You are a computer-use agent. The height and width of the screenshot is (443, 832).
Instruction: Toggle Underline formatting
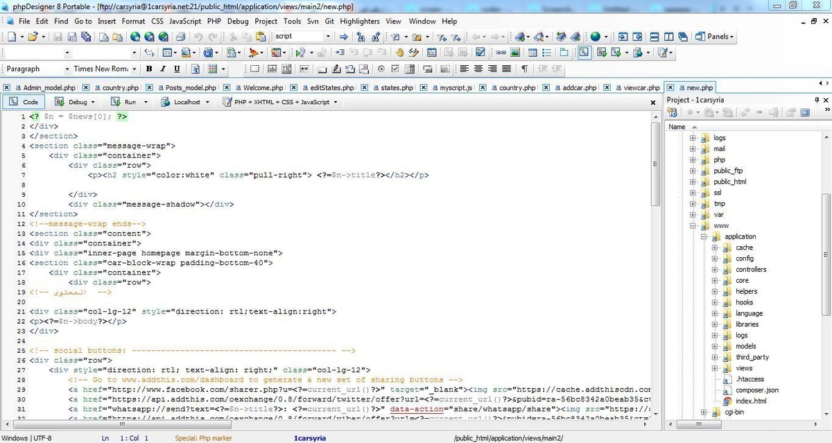(177, 69)
